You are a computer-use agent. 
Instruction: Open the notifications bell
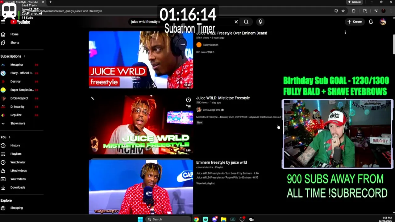[371, 22]
